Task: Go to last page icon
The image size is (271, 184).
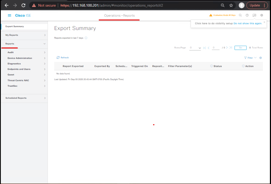Action: tap(231, 47)
